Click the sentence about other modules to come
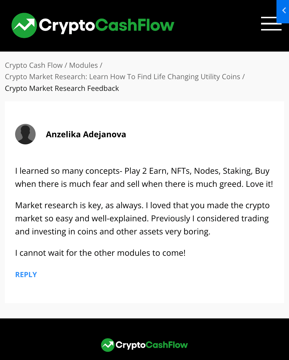 (x=100, y=253)
